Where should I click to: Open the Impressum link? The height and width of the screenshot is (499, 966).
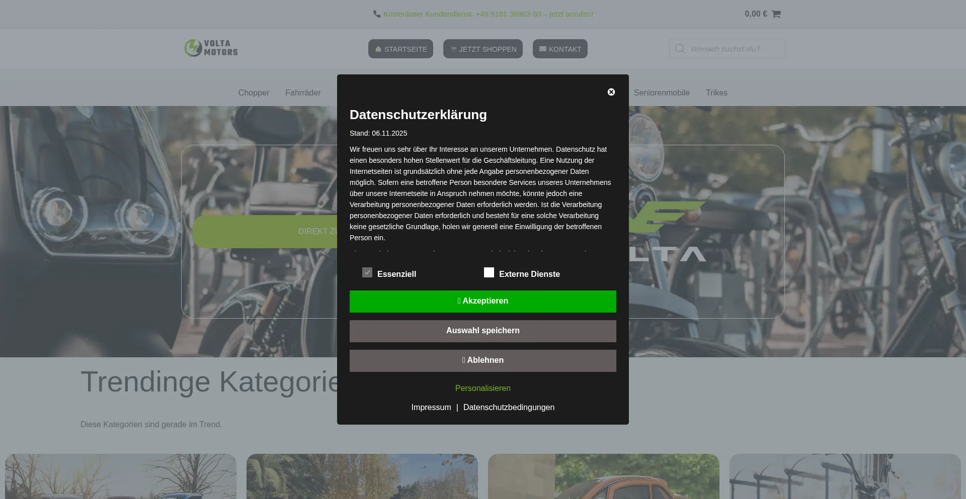431,407
